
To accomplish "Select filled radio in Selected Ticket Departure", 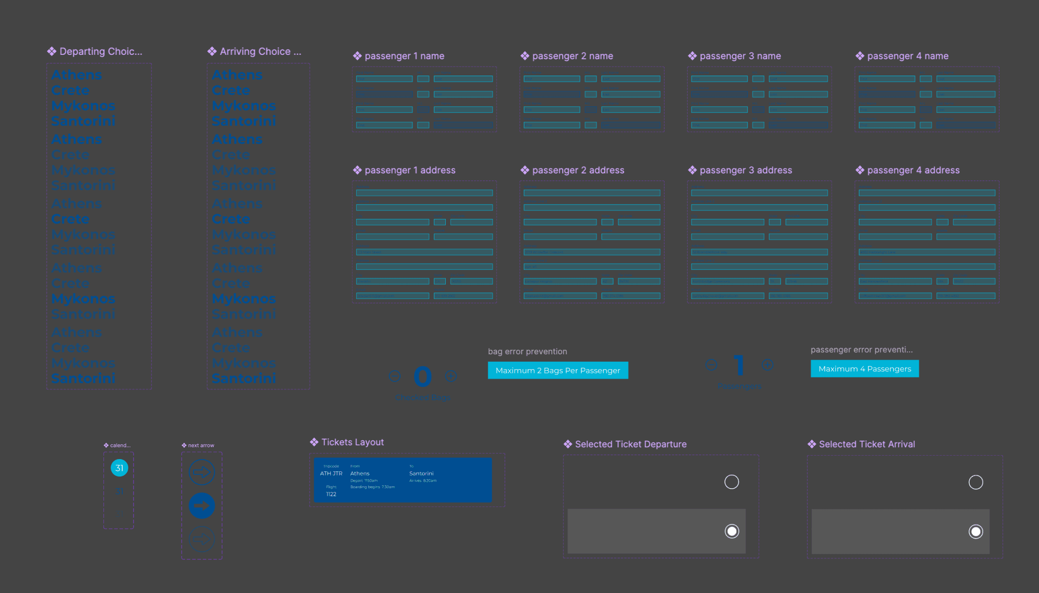I will click(x=731, y=531).
